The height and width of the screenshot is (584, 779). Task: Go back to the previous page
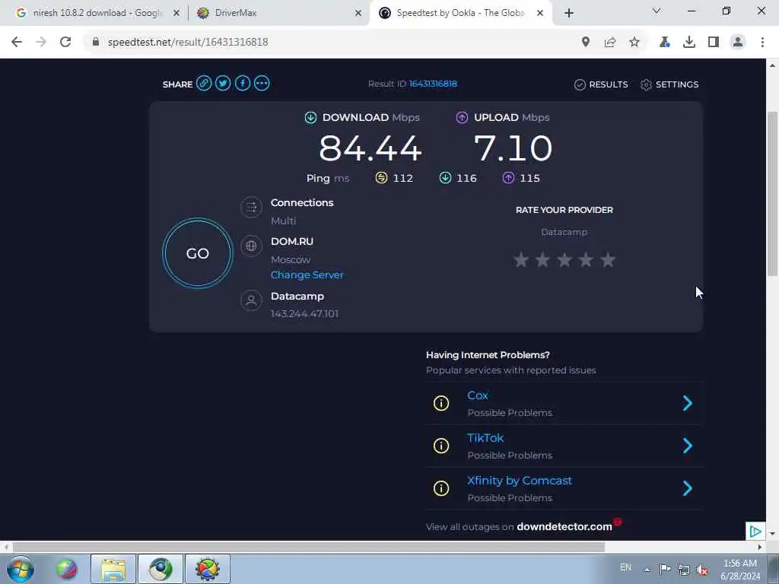pyautogui.click(x=17, y=43)
